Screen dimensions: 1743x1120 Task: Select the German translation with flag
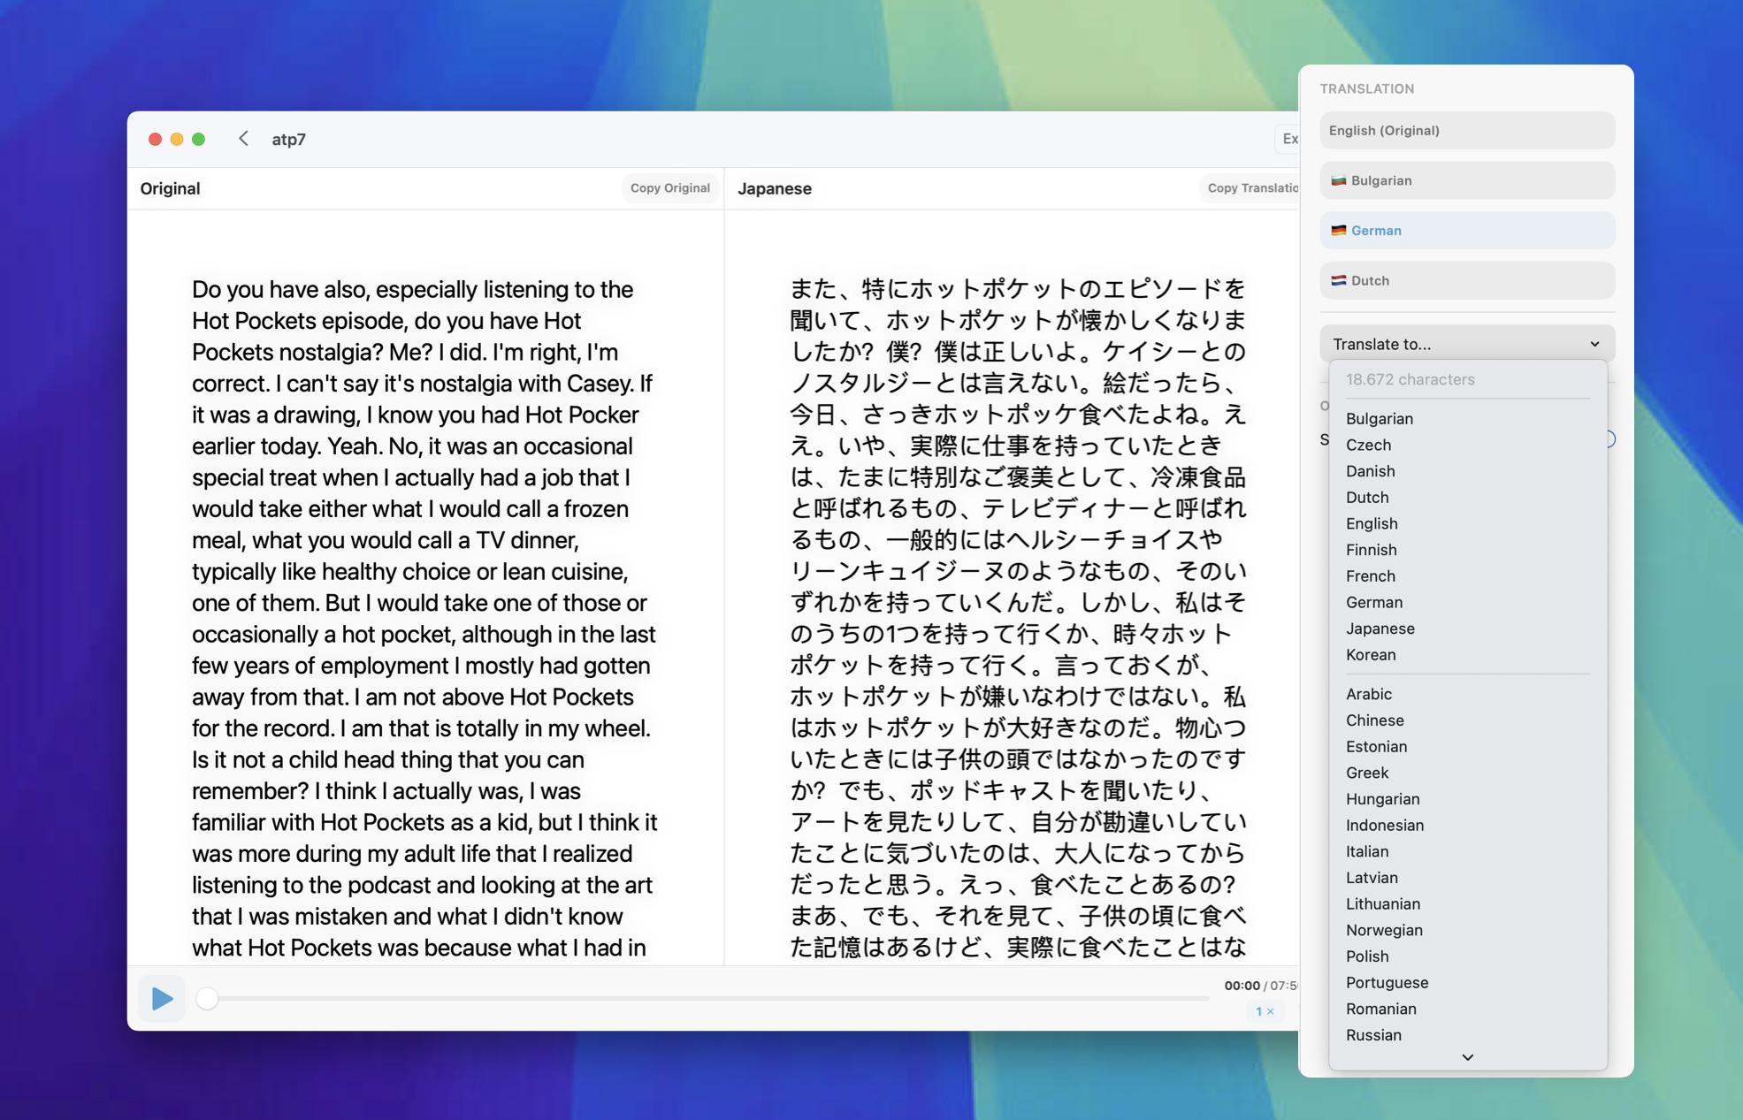(x=1466, y=231)
